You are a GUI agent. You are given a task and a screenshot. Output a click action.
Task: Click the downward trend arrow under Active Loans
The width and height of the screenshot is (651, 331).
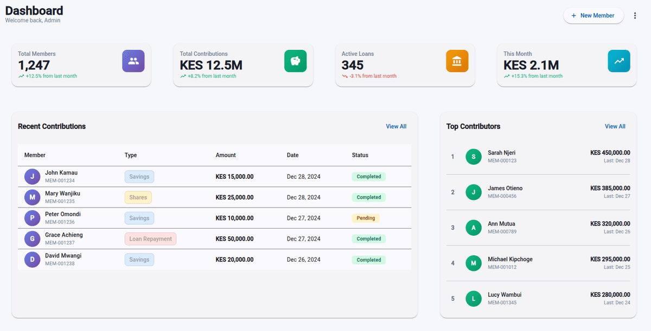click(345, 76)
